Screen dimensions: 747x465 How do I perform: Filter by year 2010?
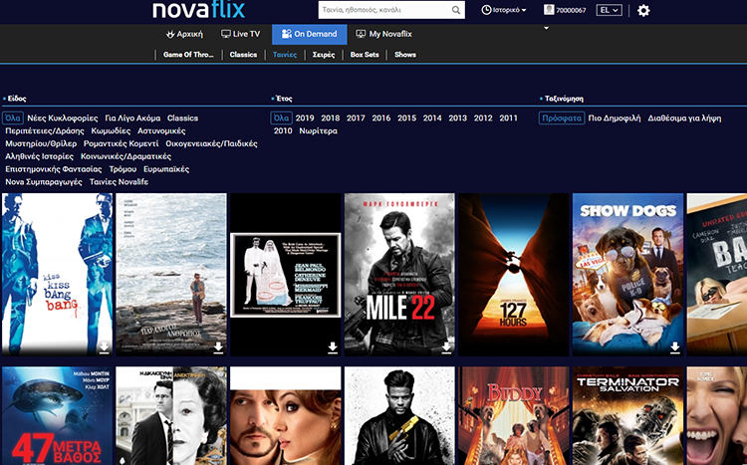tap(283, 130)
